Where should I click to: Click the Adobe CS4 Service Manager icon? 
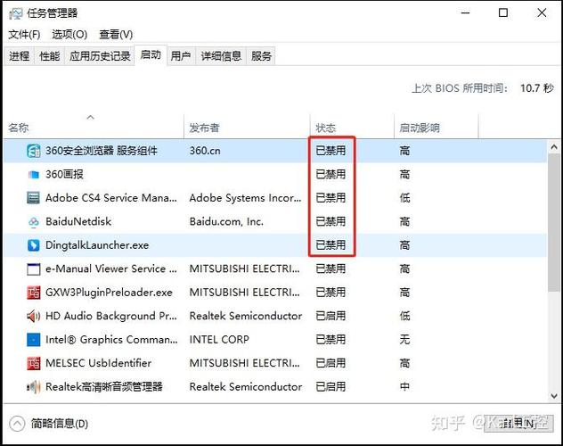[33, 198]
